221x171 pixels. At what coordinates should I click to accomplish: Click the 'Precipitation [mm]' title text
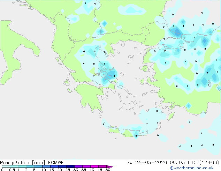[23, 163]
